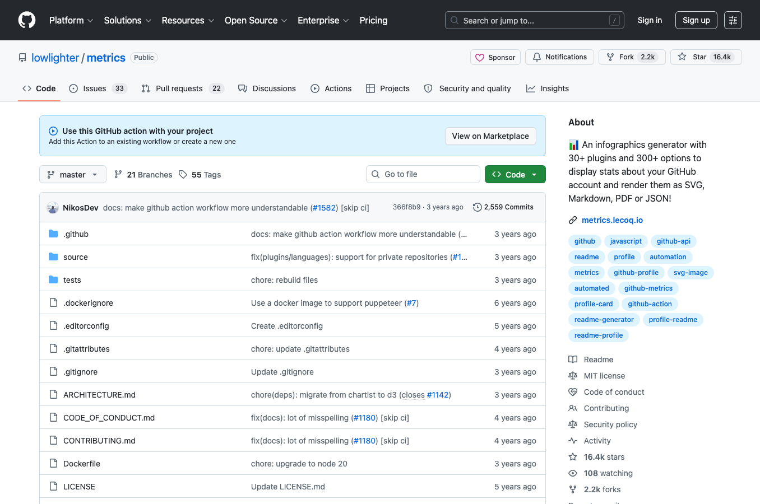Open the LICENSE file
Viewport: 760px width, 504px height.
79,487
